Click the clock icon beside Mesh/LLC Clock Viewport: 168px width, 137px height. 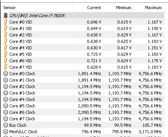6,132
